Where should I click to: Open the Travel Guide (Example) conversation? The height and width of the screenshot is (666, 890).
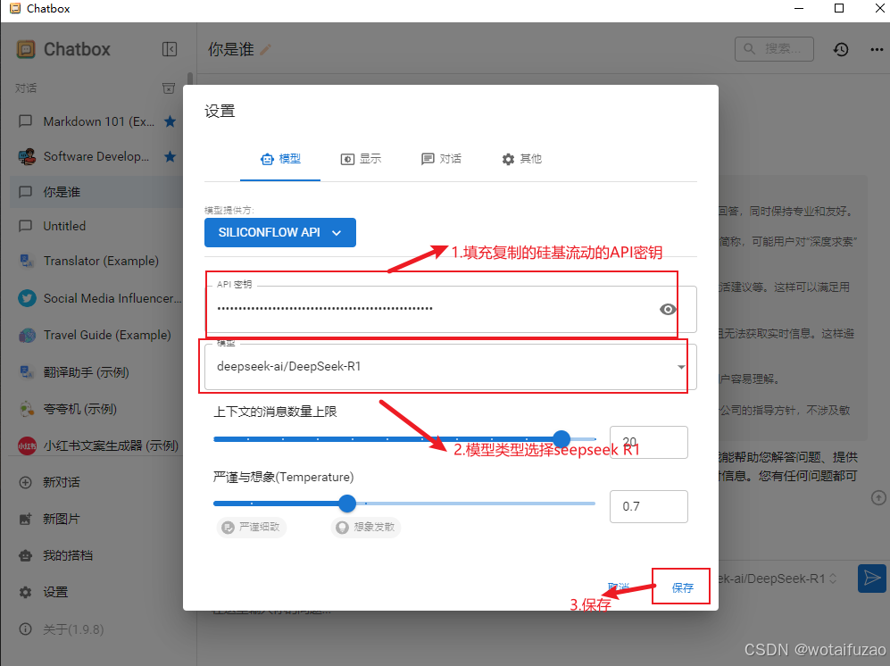pyautogui.click(x=96, y=335)
